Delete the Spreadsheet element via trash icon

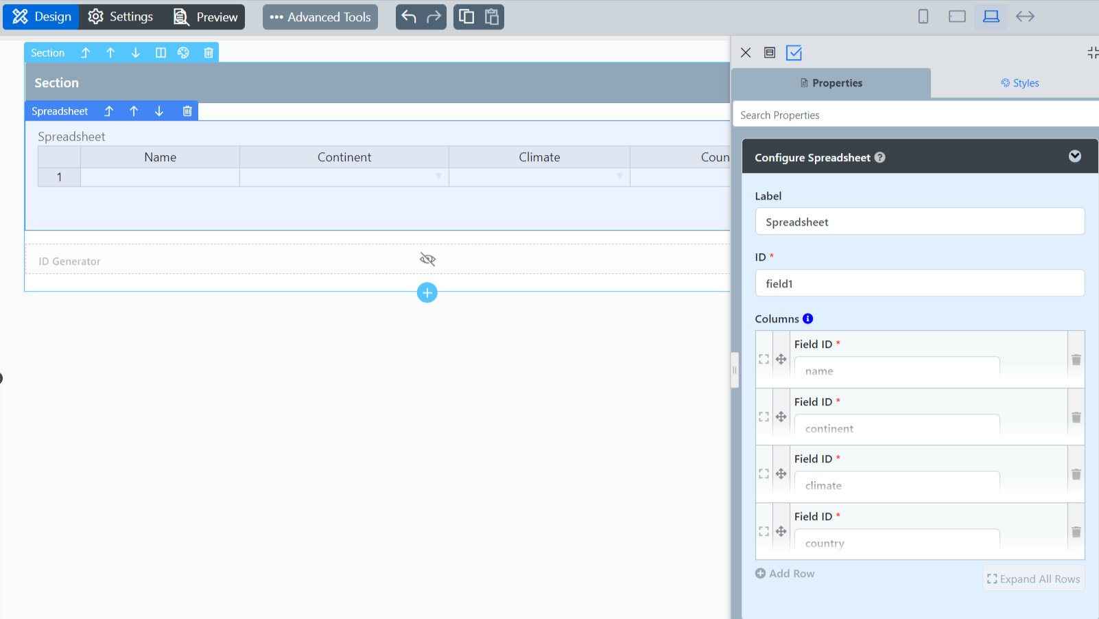tap(187, 111)
